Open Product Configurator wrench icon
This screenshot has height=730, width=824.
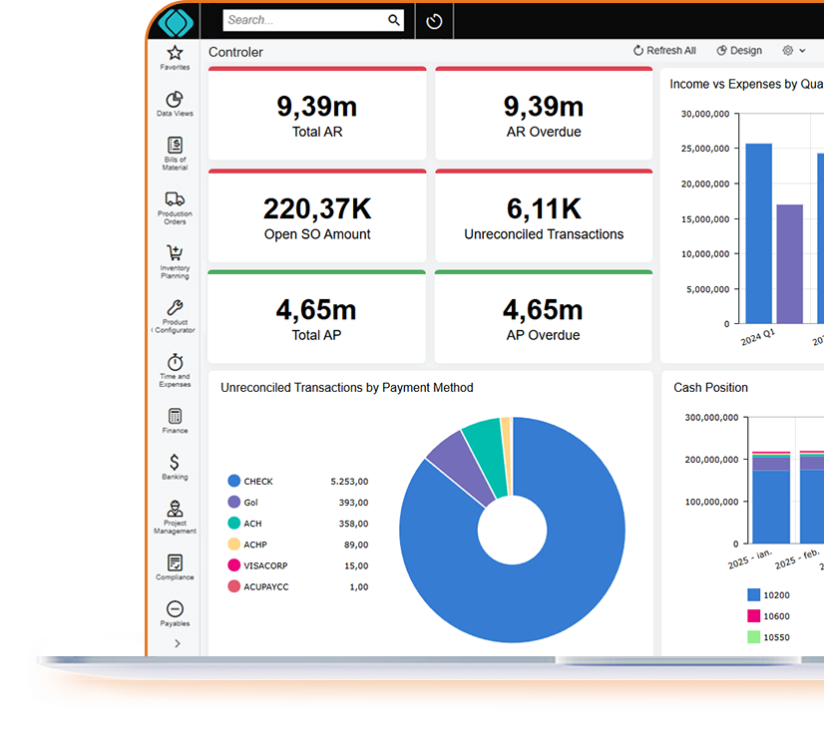175,308
